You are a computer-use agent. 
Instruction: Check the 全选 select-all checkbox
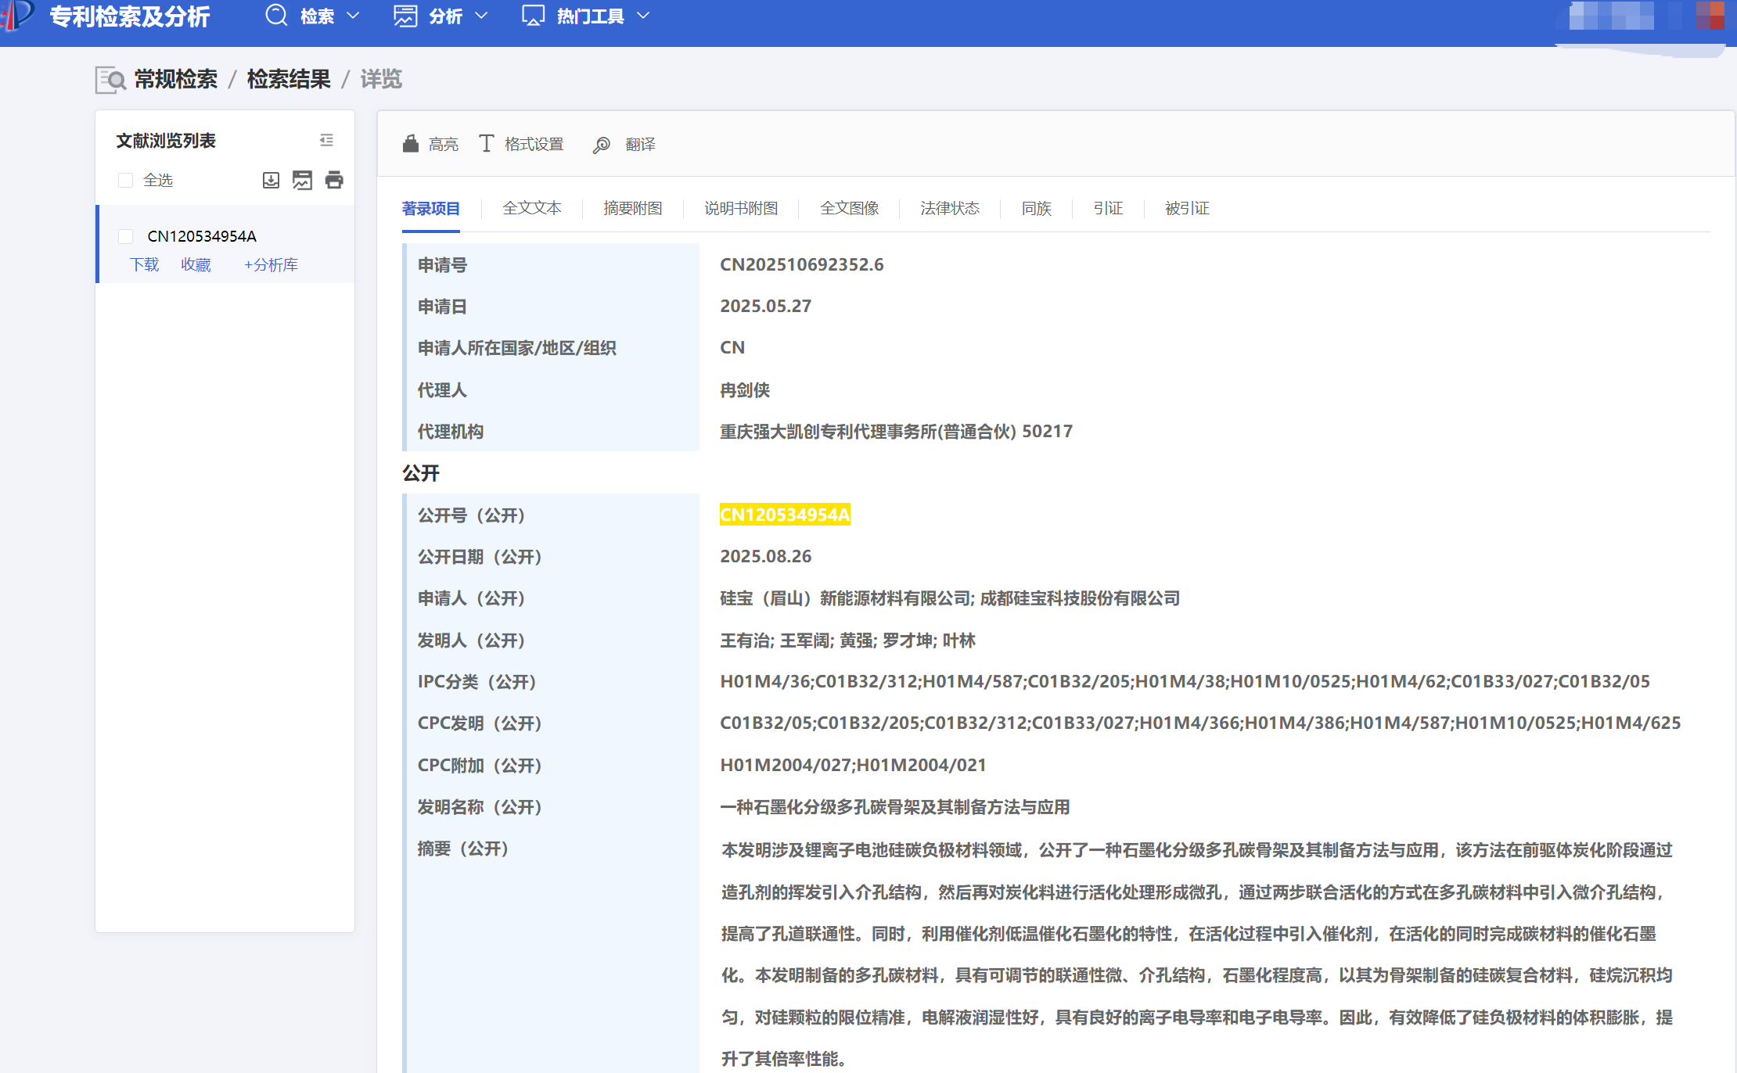125,181
